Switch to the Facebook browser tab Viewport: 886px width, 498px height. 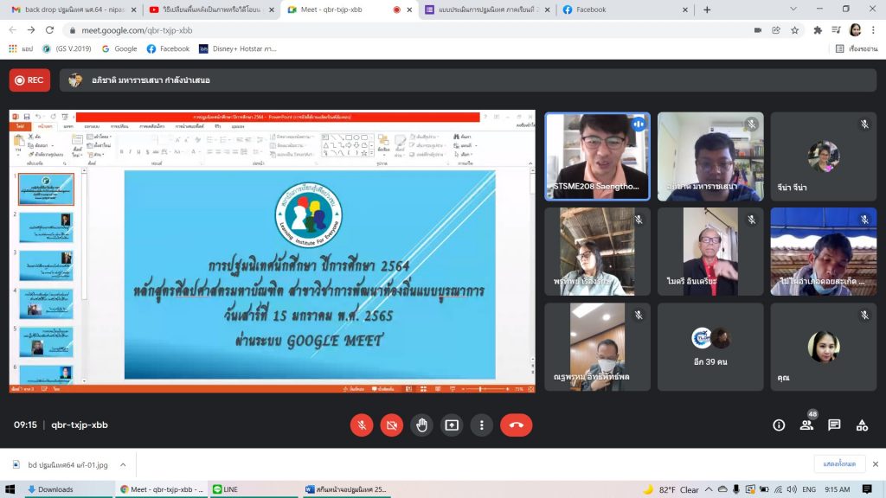point(623,10)
